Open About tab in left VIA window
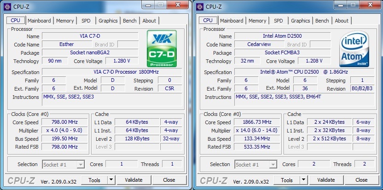 pos(149,21)
